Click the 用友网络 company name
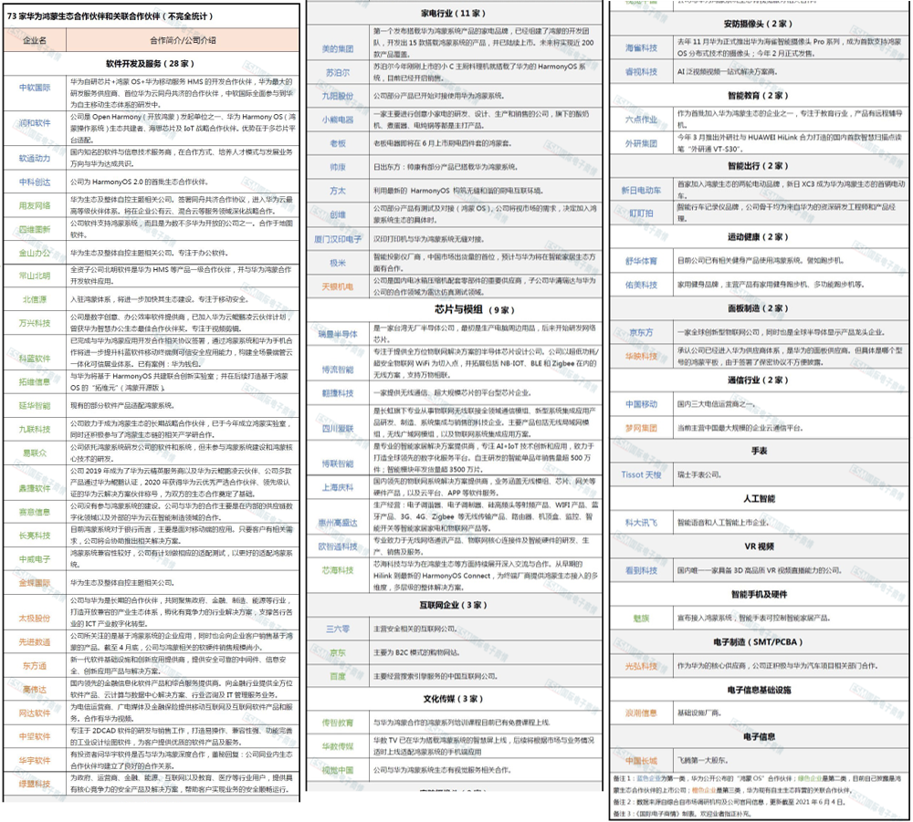Image resolution: width=913 pixels, height=822 pixels. [x=35, y=205]
